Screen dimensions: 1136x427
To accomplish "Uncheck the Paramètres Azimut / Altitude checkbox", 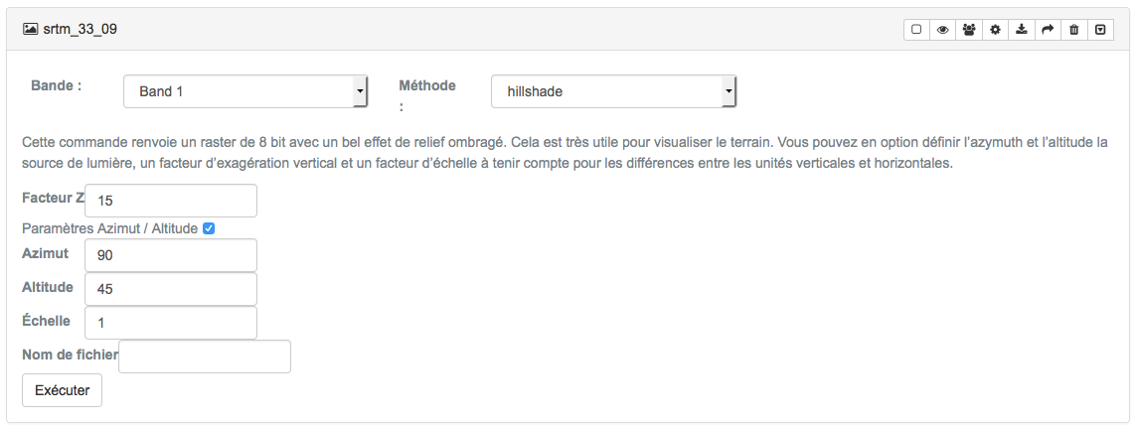I will [x=209, y=228].
